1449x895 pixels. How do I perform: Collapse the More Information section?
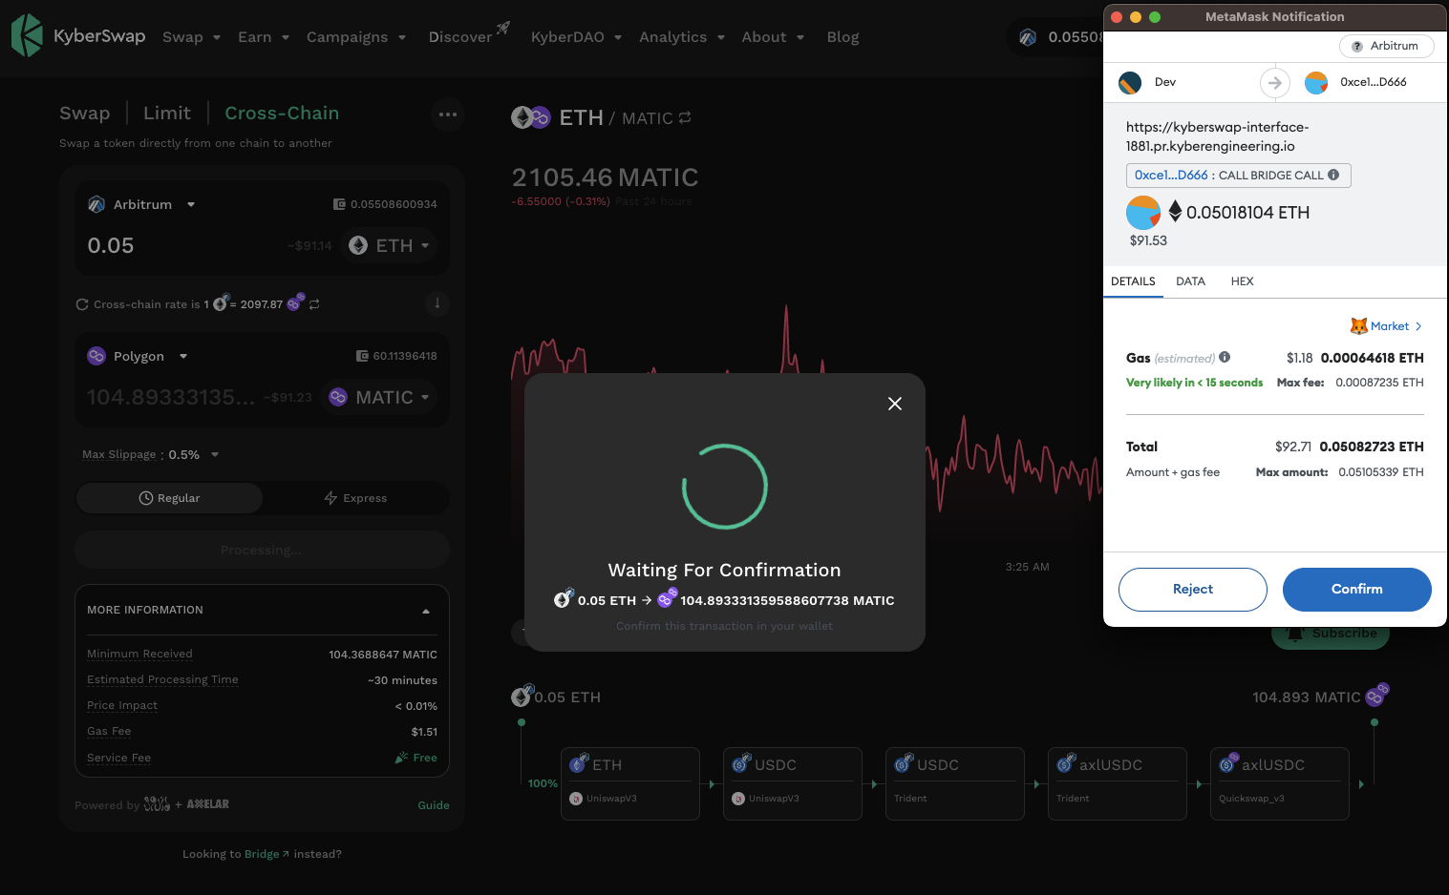pyautogui.click(x=425, y=611)
